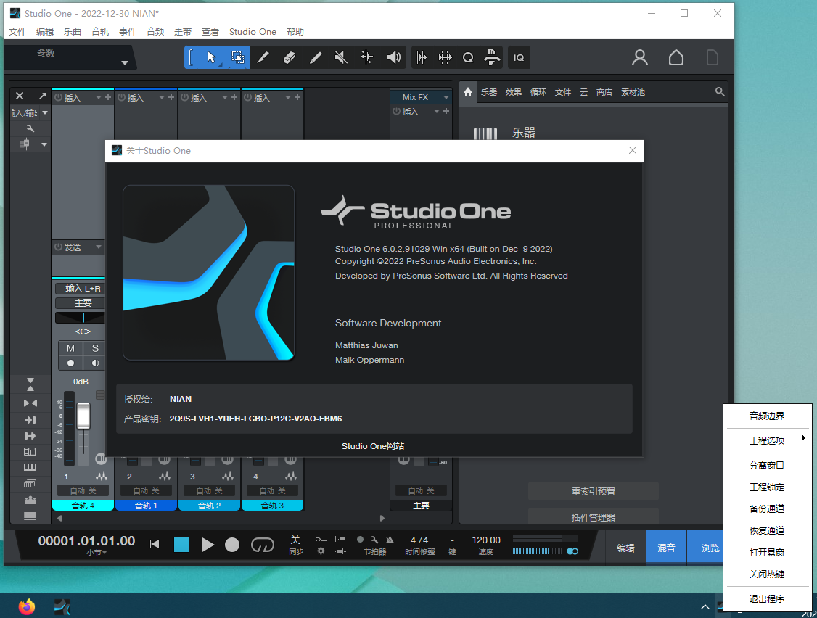Return transport to zero
This screenshot has width=817, height=618.
[x=155, y=545]
